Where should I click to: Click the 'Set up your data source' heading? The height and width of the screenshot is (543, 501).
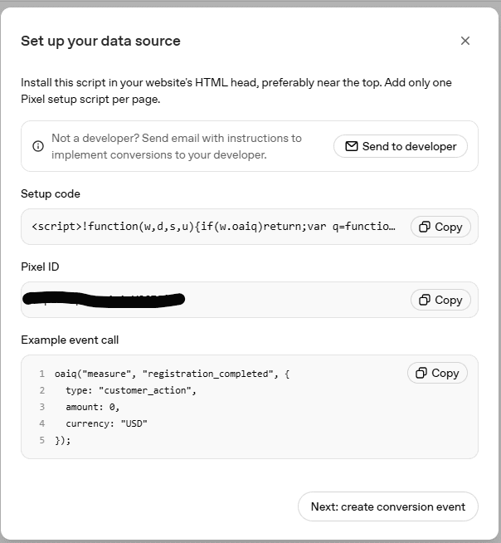click(x=100, y=41)
